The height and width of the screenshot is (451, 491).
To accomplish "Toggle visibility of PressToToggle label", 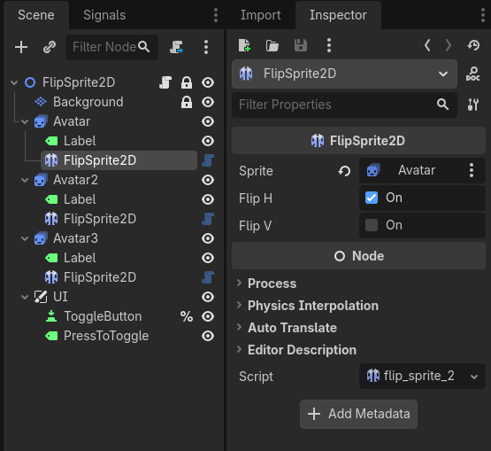I will click(208, 336).
